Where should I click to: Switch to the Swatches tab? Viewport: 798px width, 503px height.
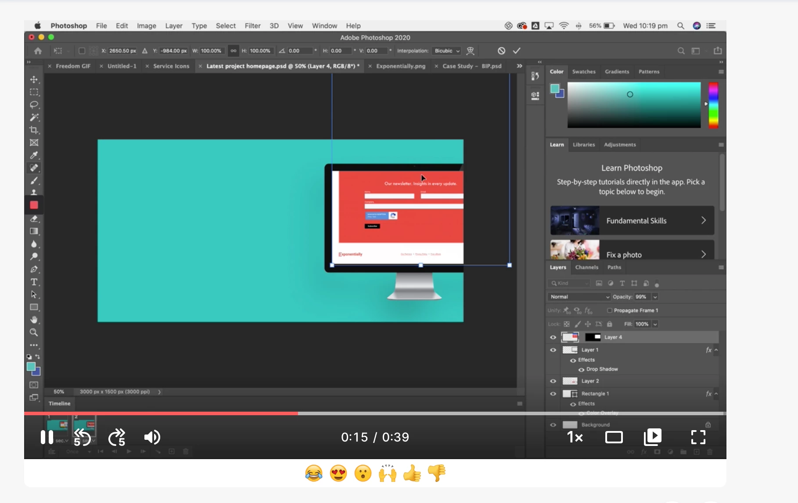(584, 72)
